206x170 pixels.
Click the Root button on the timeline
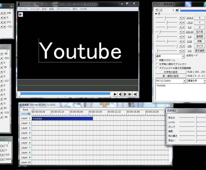(26, 110)
